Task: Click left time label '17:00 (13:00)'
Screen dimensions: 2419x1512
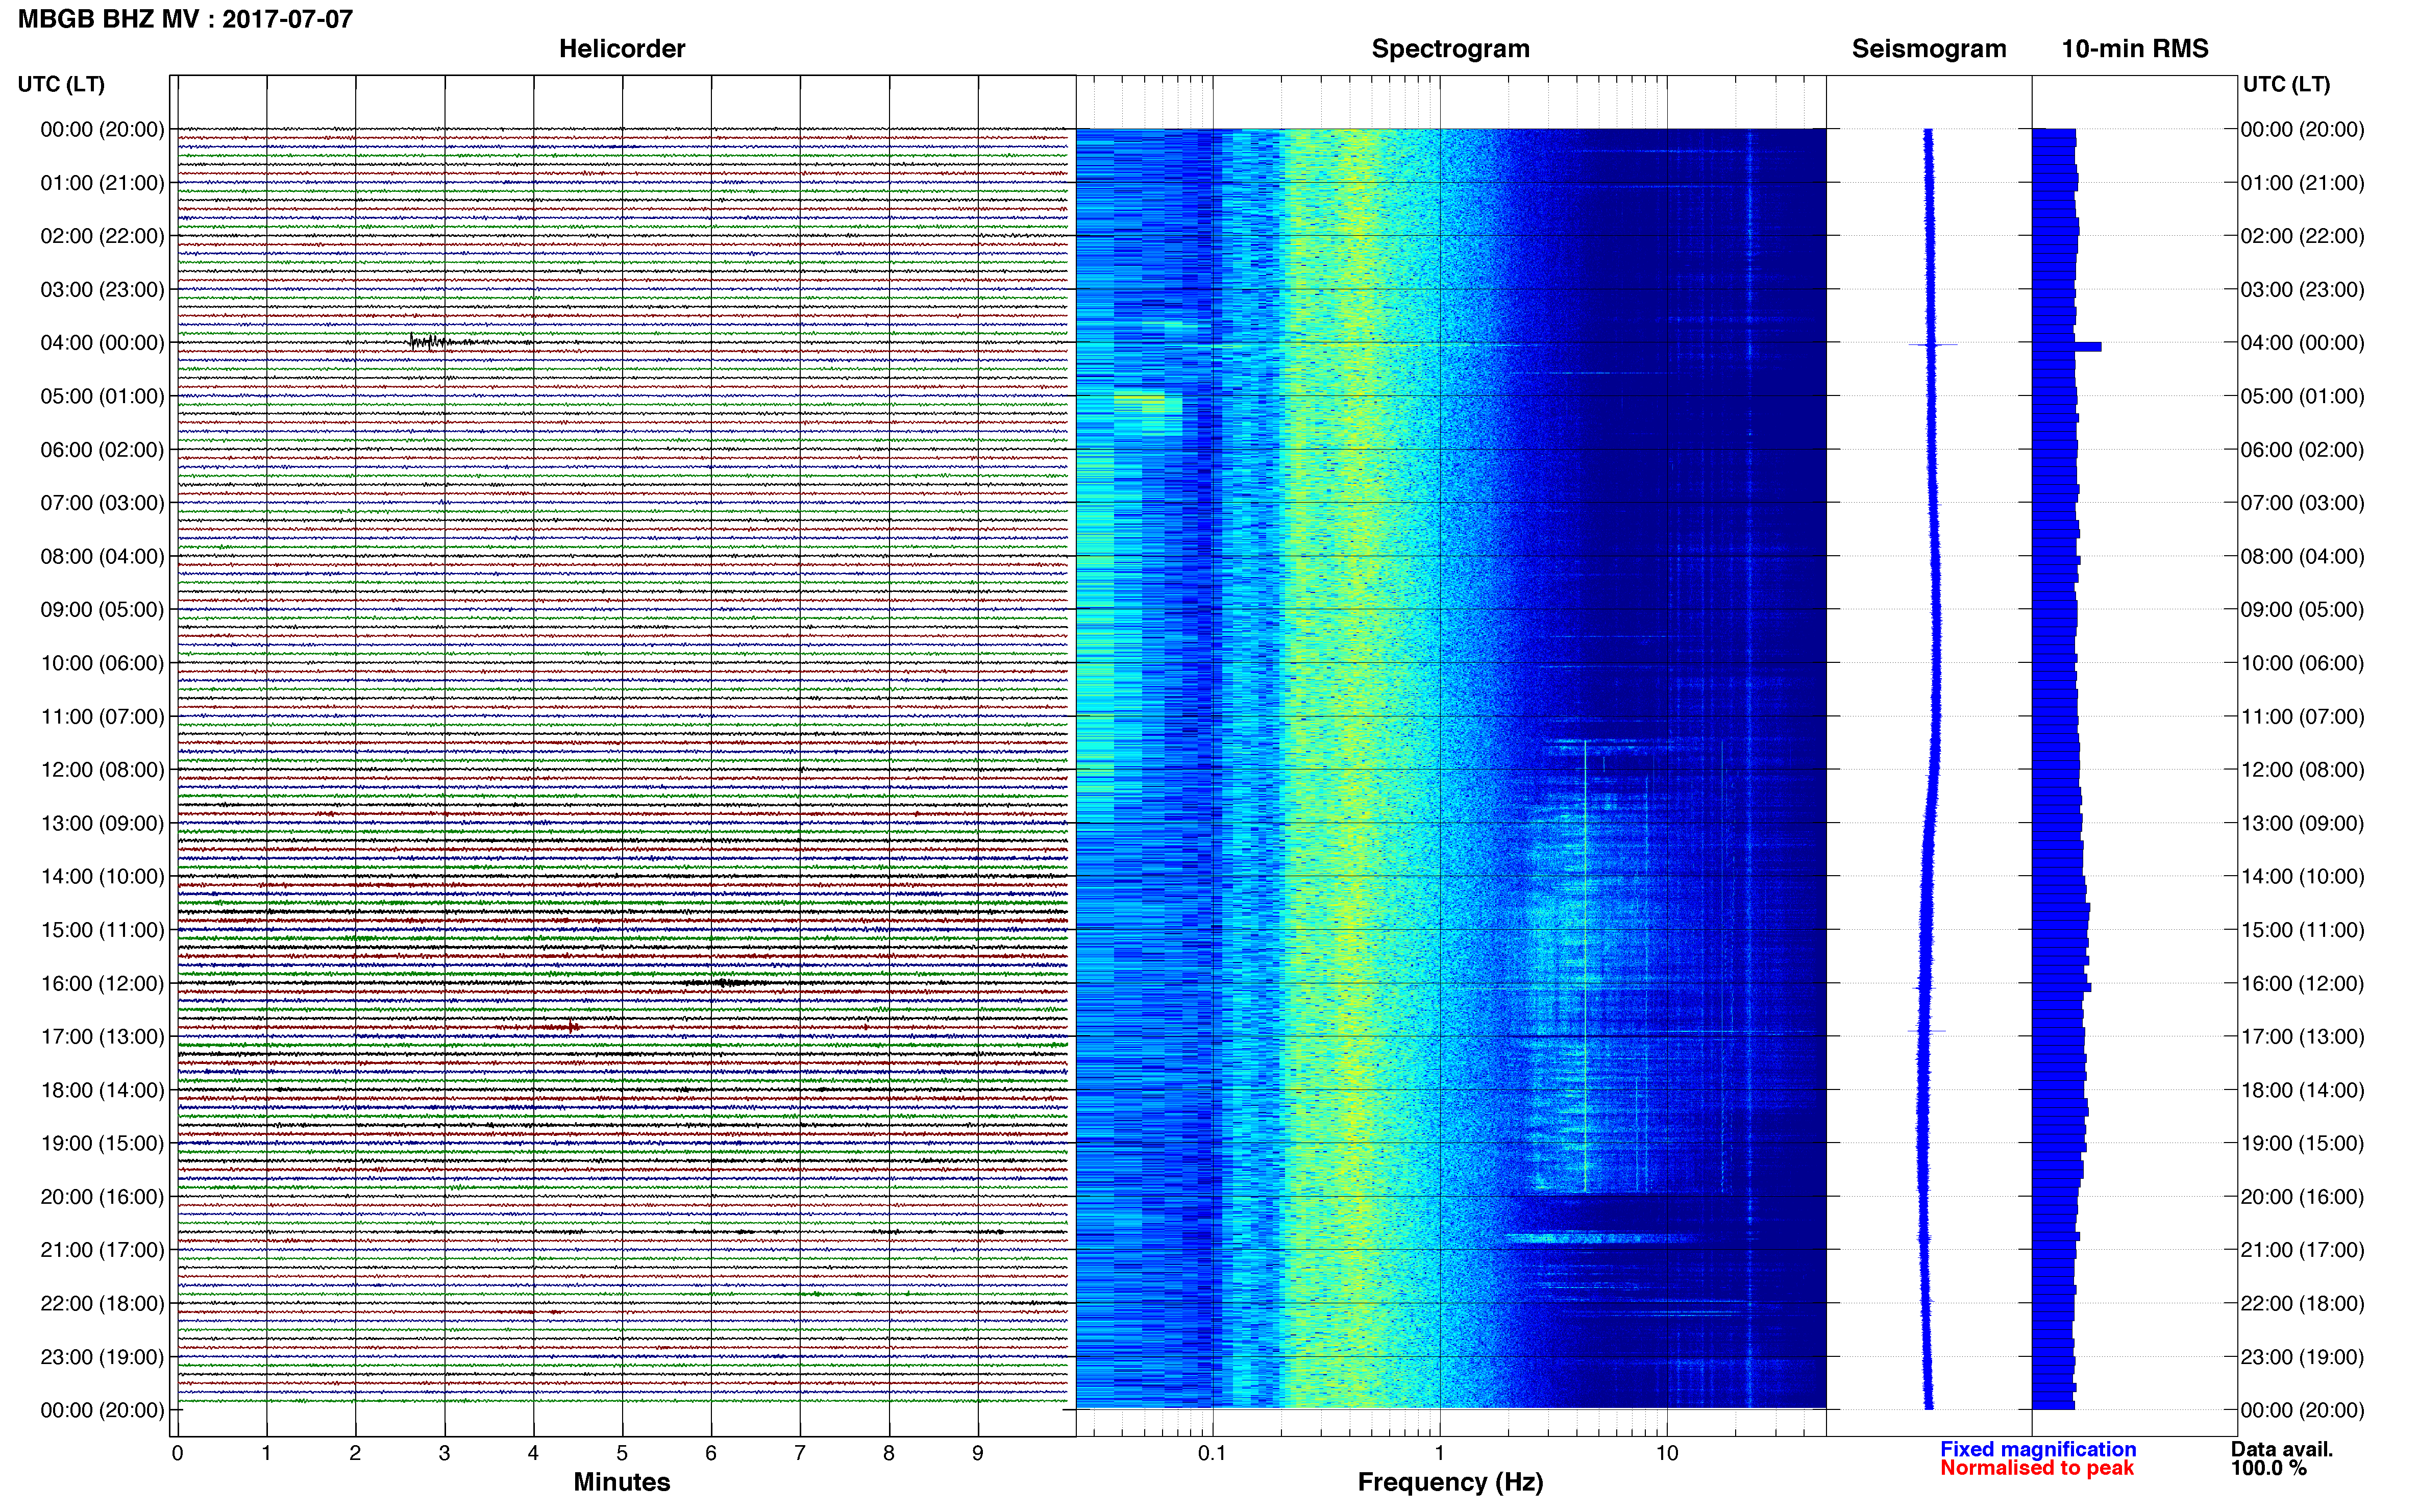Action: click(x=102, y=1037)
